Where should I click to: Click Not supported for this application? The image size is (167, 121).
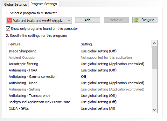(x=106, y=57)
